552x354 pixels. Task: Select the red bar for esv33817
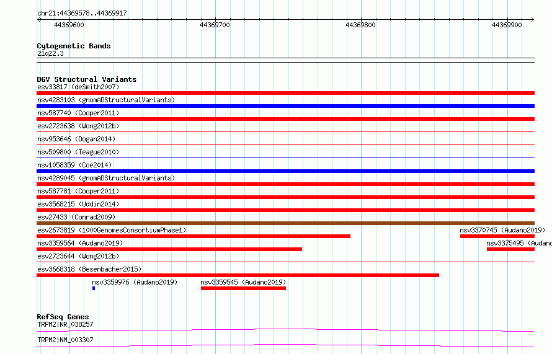[285, 93]
